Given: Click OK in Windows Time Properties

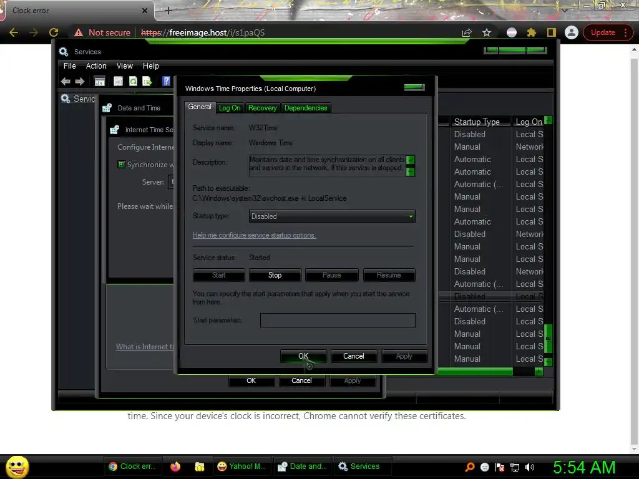Looking at the screenshot, I should (x=304, y=356).
